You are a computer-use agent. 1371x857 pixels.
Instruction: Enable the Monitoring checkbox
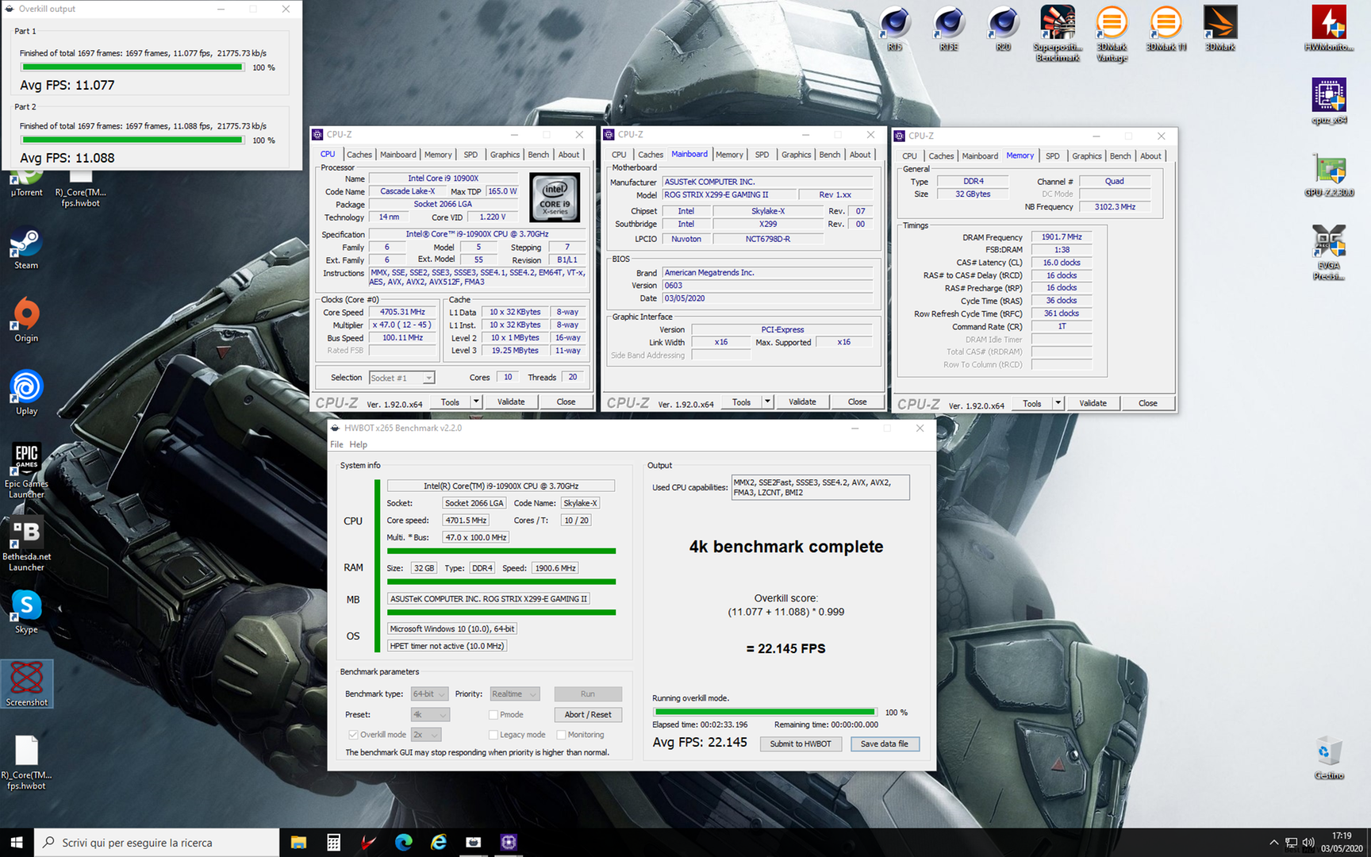[x=561, y=735]
